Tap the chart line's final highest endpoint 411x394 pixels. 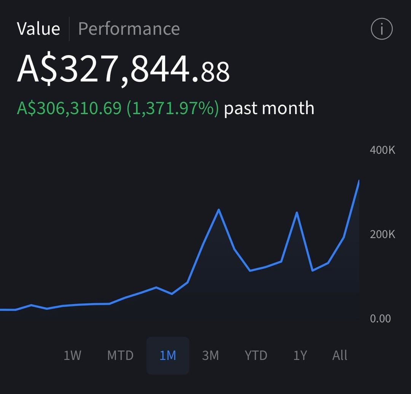pos(358,181)
